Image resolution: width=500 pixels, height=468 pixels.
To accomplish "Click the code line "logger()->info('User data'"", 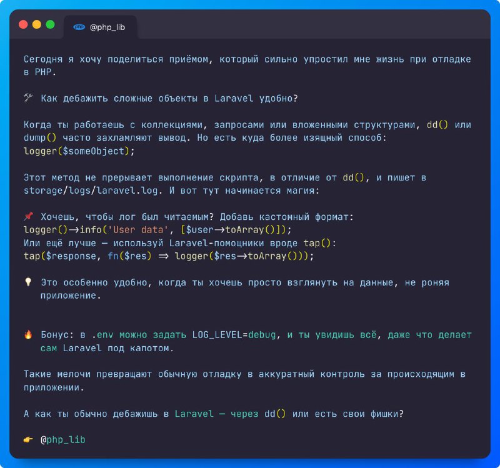I will click(96, 229).
